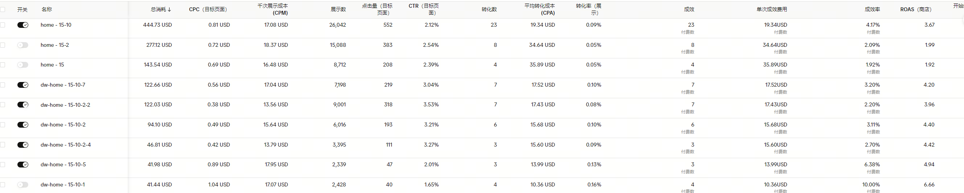
Task: Enable the home - 15-2 switch
Action: 23,45
